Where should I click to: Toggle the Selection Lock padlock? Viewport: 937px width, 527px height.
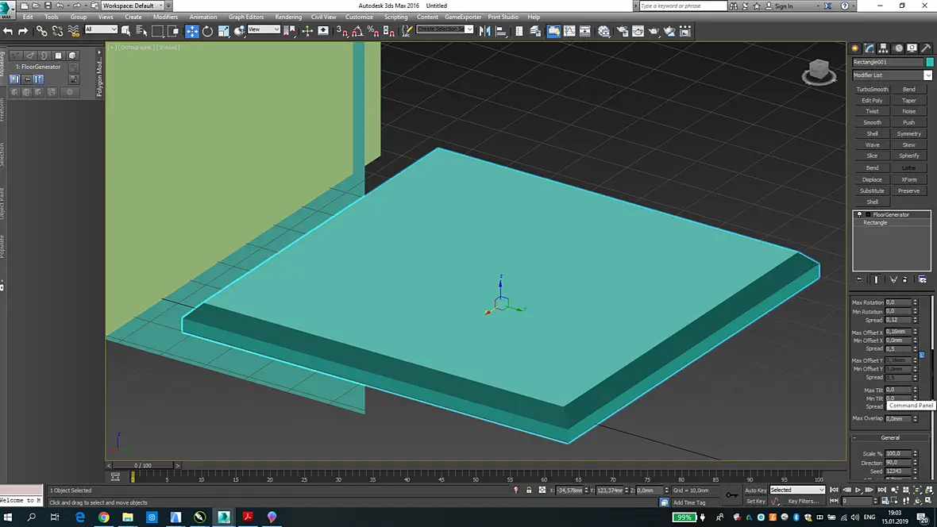point(529,490)
